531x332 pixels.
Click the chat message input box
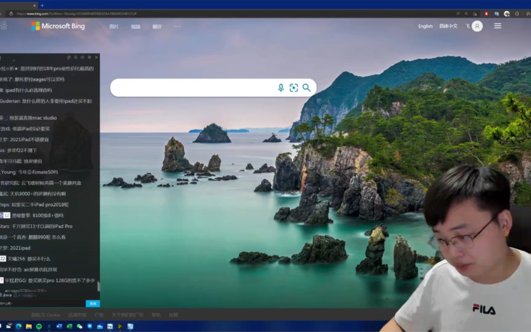42,303
